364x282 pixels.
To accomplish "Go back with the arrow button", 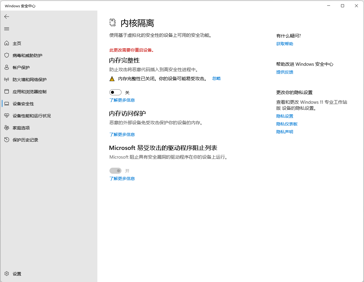I will (7, 17).
